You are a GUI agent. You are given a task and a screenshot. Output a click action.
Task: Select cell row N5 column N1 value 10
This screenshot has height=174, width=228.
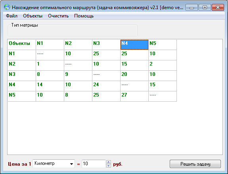(x=50, y=96)
